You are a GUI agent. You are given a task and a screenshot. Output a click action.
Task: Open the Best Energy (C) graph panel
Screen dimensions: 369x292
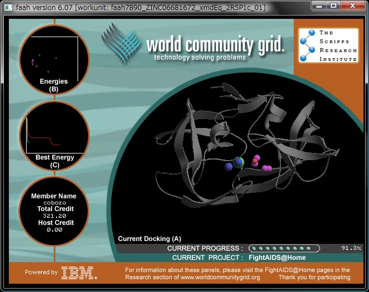(x=54, y=136)
